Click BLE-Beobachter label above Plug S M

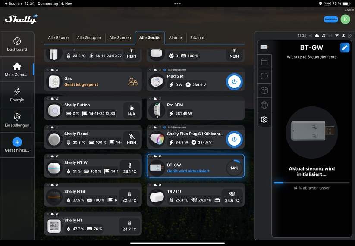[x=177, y=70]
